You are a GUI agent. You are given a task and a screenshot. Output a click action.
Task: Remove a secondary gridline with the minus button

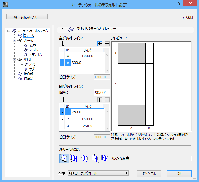pos(107,100)
